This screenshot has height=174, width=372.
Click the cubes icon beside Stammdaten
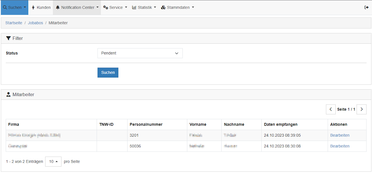click(x=163, y=8)
